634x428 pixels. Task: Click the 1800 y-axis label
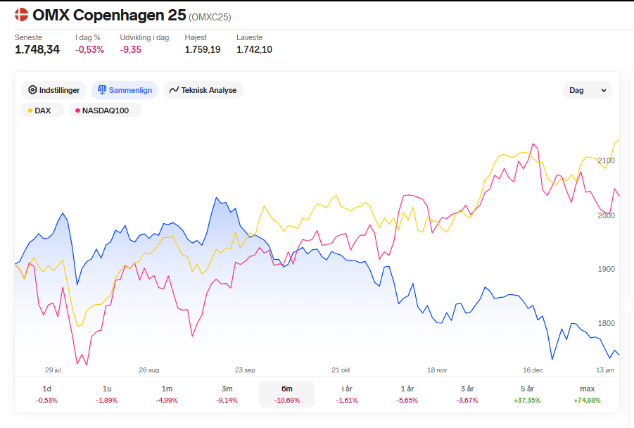606,323
